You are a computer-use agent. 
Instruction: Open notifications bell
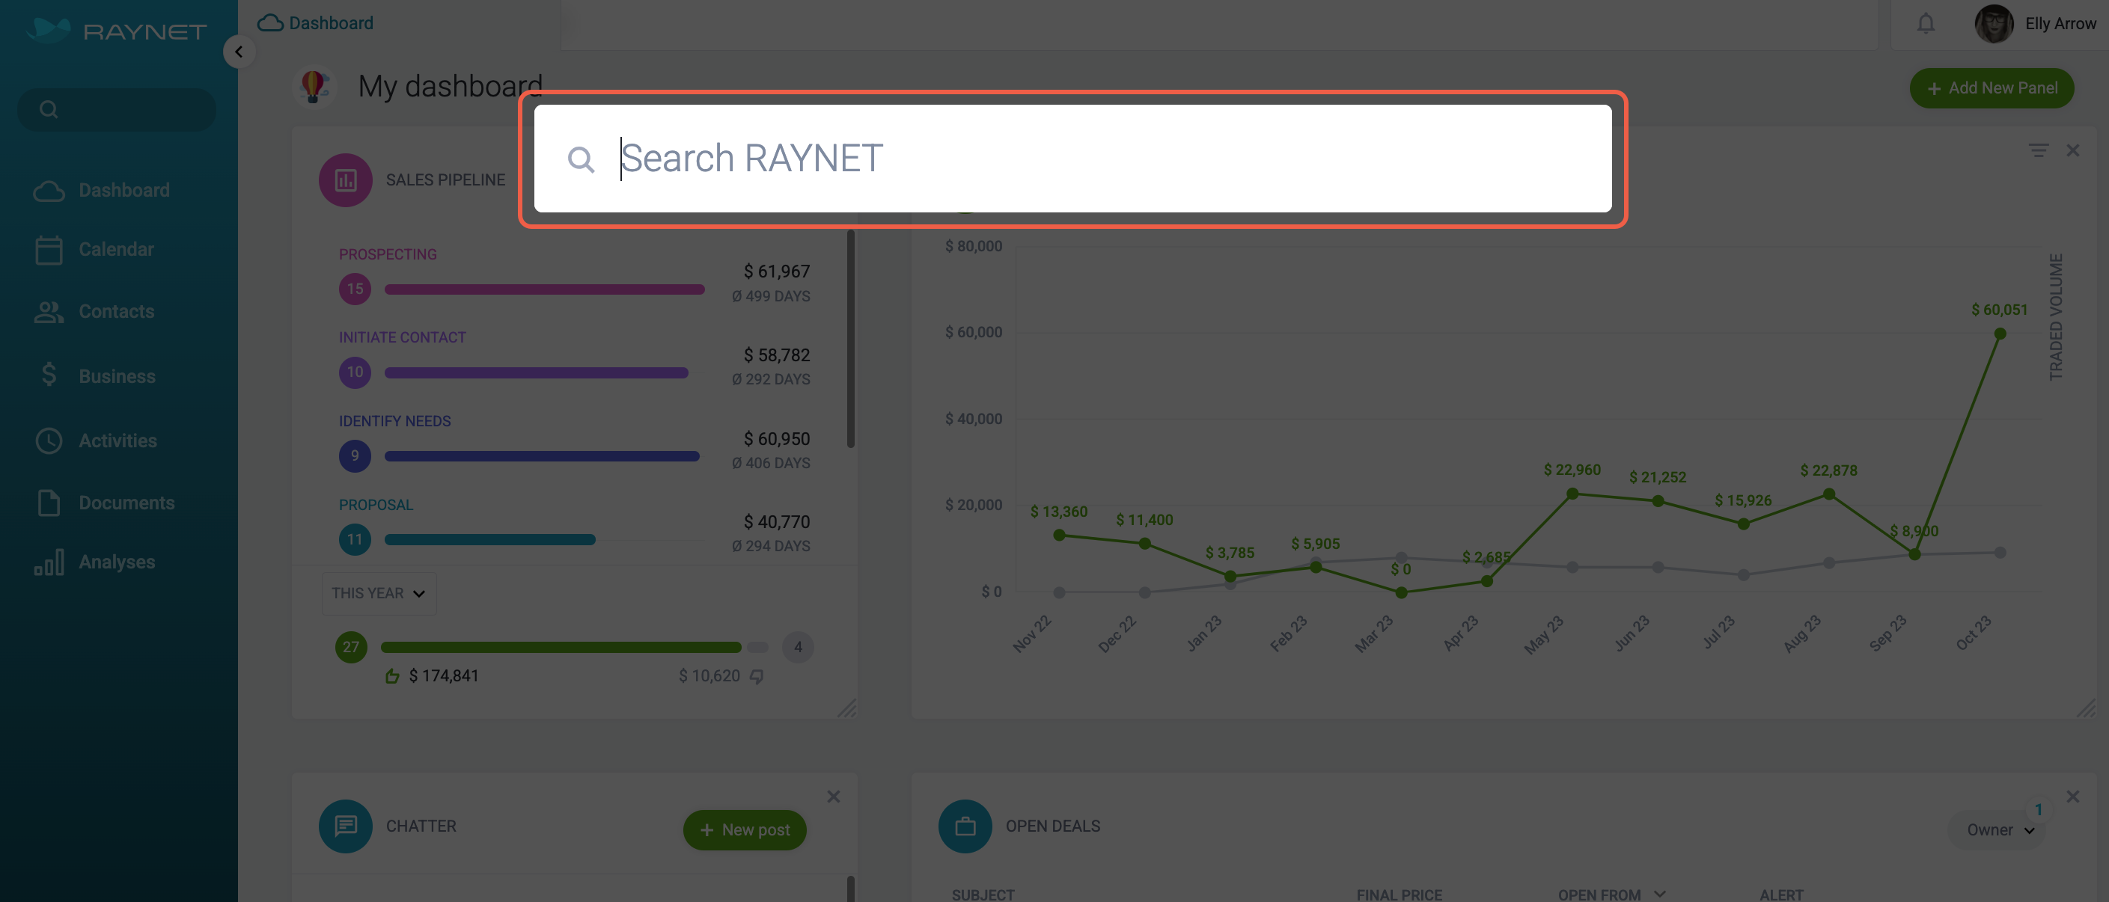pyautogui.click(x=1926, y=24)
